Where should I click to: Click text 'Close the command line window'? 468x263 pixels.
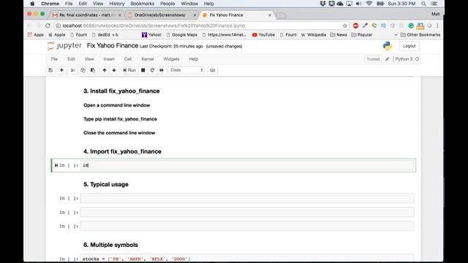[x=119, y=133]
